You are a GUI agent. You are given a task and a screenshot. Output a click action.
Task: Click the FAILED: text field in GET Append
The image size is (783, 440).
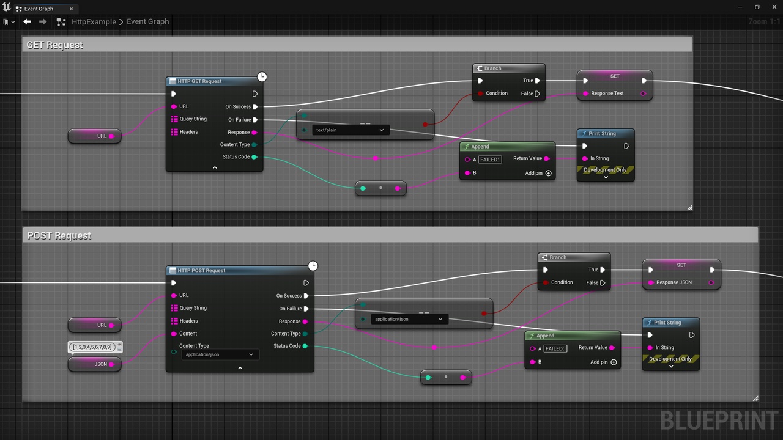490,159
